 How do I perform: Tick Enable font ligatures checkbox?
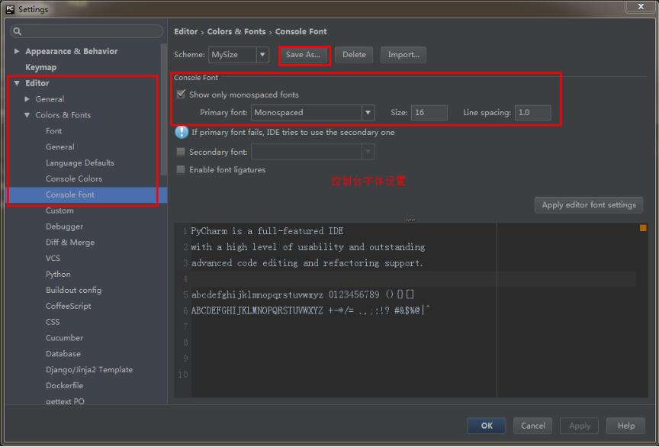point(181,169)
